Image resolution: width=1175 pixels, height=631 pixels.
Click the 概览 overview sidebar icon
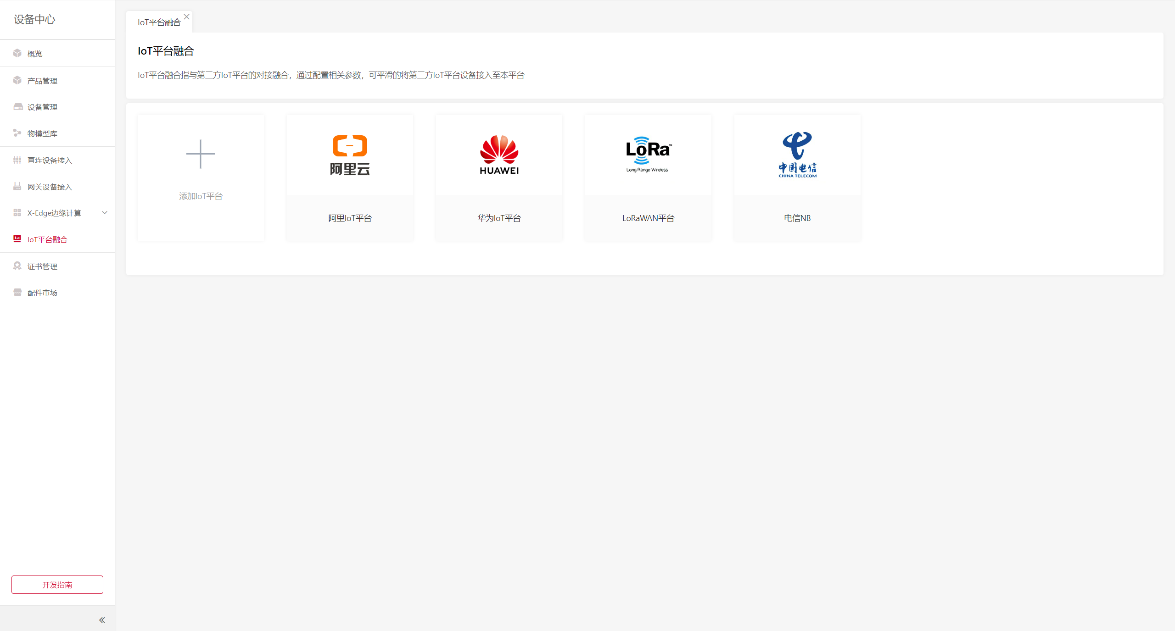[x=17, y=53]
